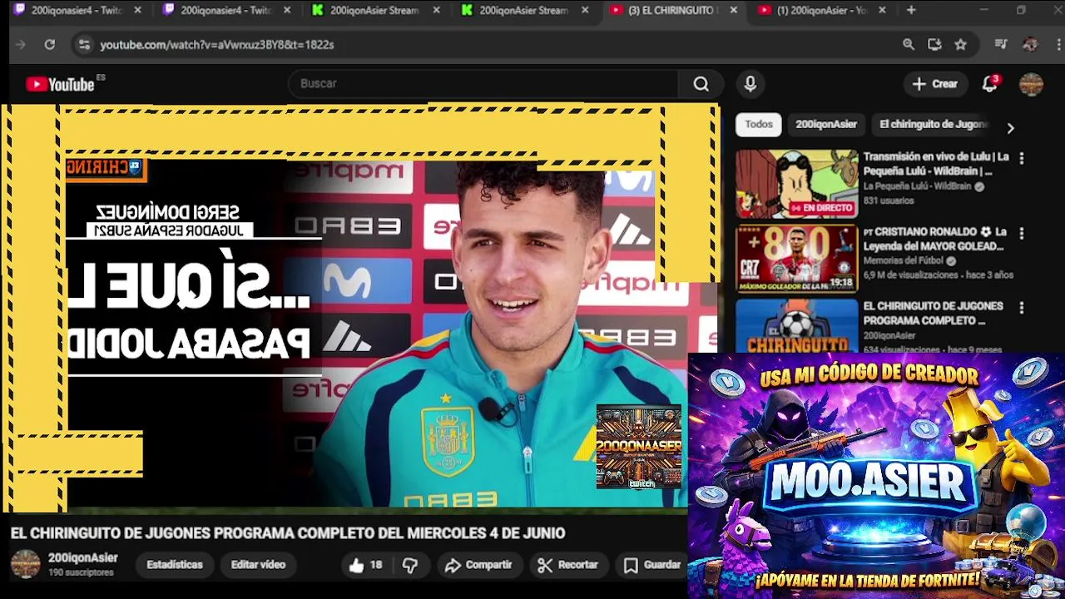Click the video title EL CHIRINGUITO MIERCOLES 4 DE JUNIO

pyautogui.click(x=288, y=533)
